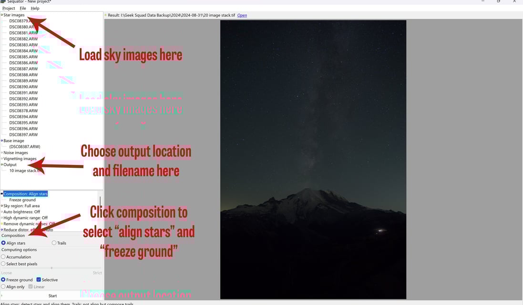The width and height of the screenshot is (523, 305).
Task: Choose the Trails radio button
Action: pos(54,243)
